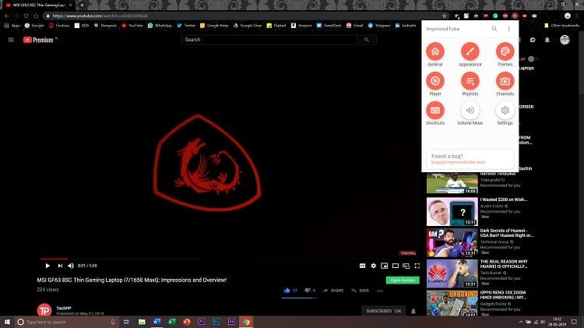Open Word from the taskbar
The image size is (584, 328).
coord(157,322)
